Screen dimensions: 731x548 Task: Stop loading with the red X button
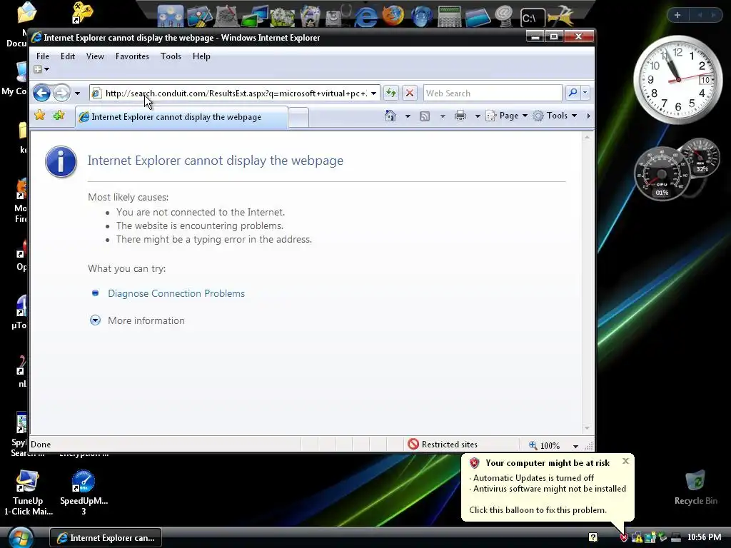tap(409, 93)
